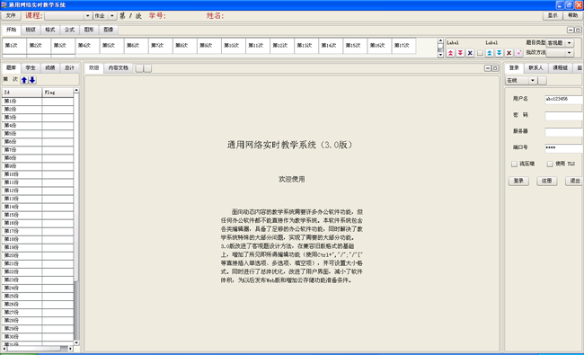
Task: Toggle the small checkbox between the arrow icon groups
Action: [x=480, y=53]
